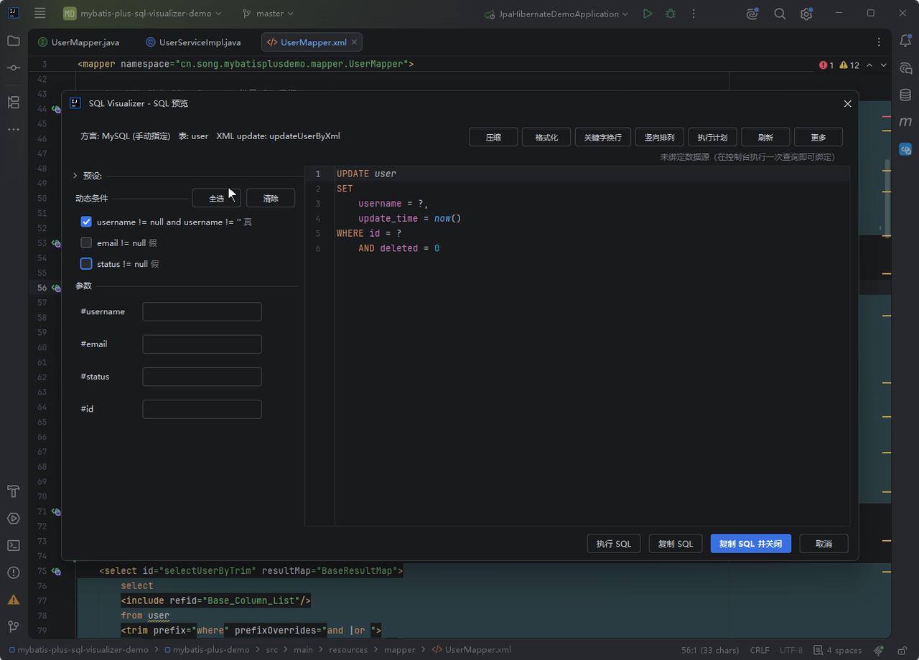Screen dimensions: 919x660
Task: Switch to the UserMapper.java tab
Action: (x=79, y=42)
